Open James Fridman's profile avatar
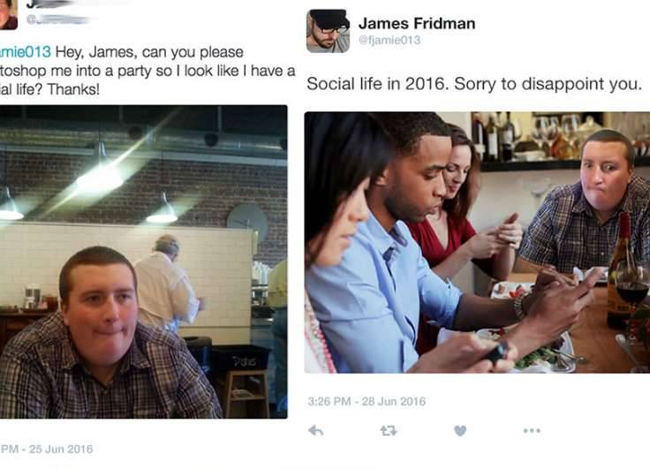 pos(328,31)
